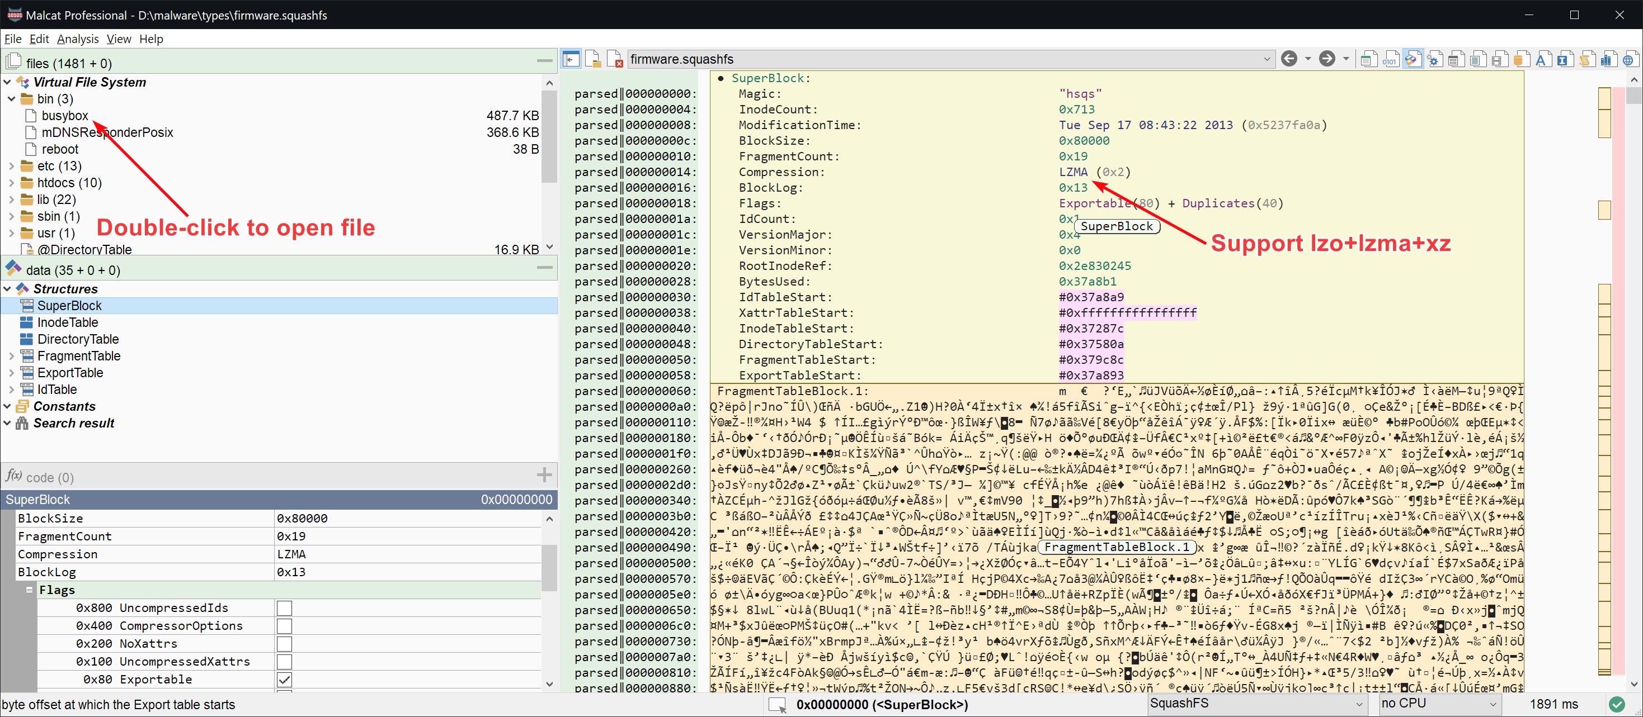
Task: Click the #0x37287c InodeTableStart address link
Action: tap(1091, 328)
